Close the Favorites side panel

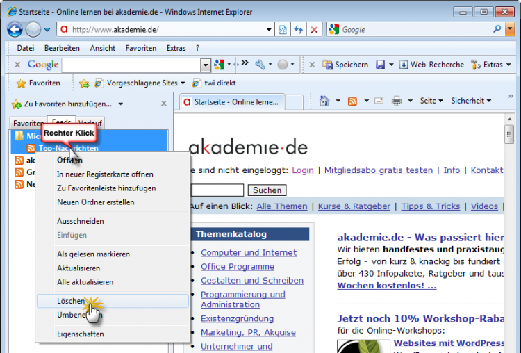(x=164, y=104)
